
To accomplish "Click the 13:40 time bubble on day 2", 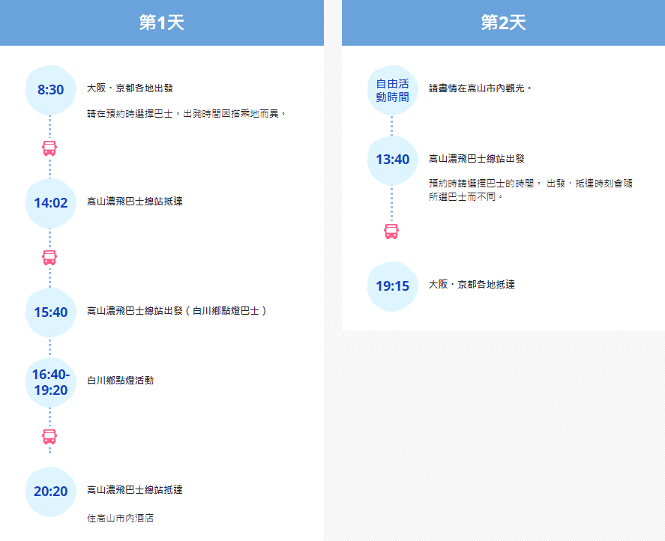I will click(392, 160).
